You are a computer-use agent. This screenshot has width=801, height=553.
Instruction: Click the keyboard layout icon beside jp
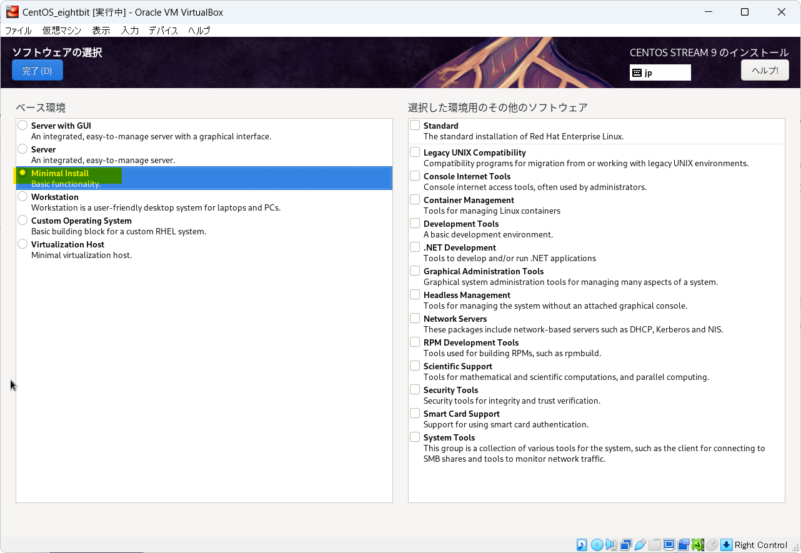(x=637, y=72)
